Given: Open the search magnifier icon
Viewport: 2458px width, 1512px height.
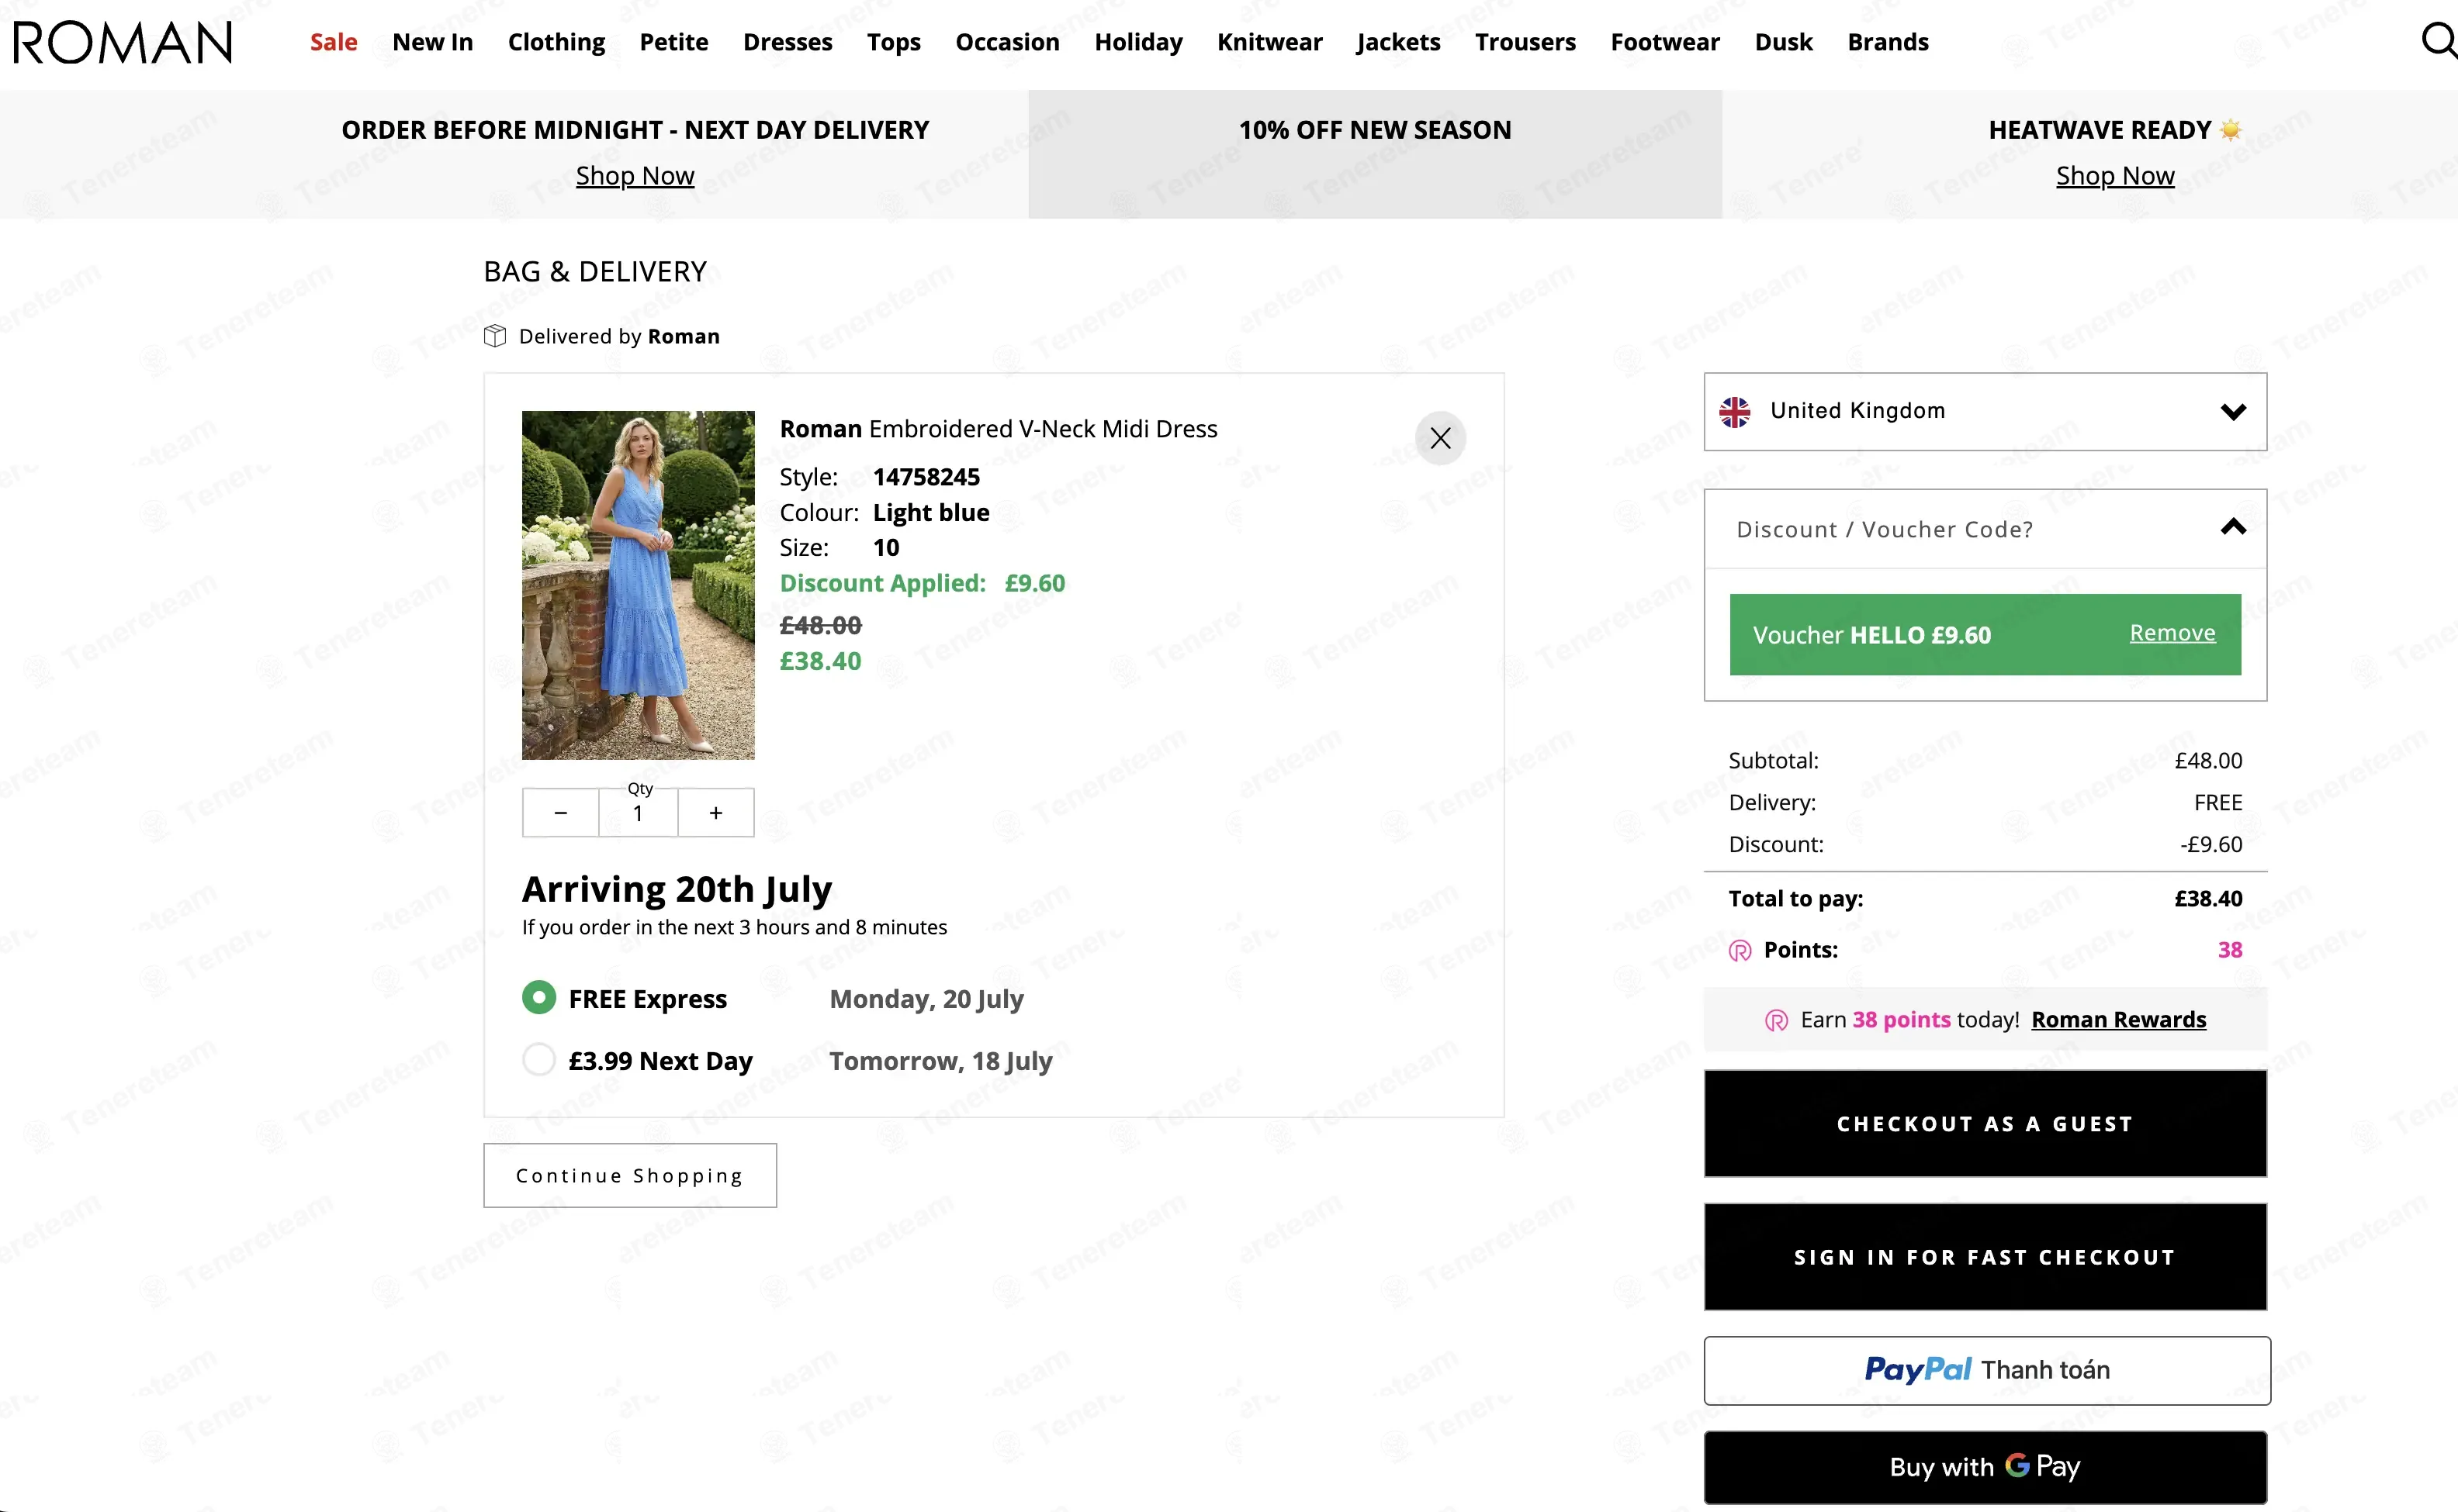Looking at the screenshot, I should click(2438, 41).
